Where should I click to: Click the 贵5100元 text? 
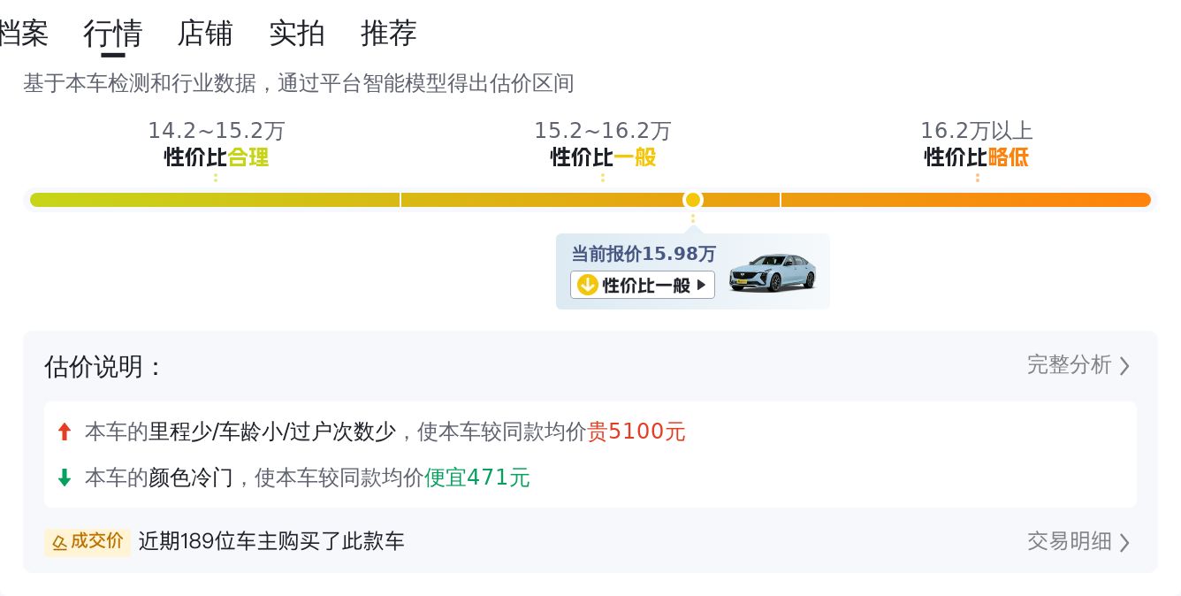(636, 432)
